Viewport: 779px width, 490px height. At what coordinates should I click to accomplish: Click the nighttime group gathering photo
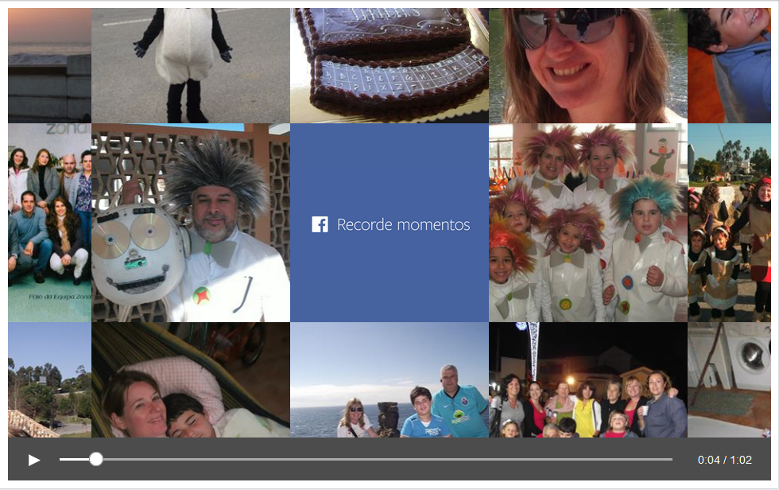[x=588, y=380]
